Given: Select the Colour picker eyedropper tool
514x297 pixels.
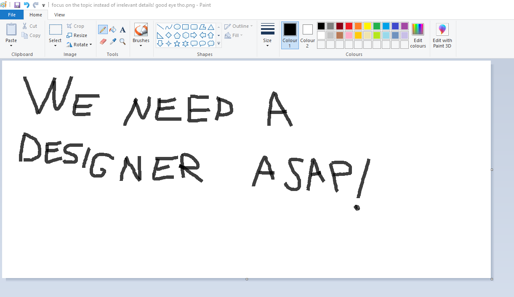Looking at the screenshot, I should pos(113,41).
